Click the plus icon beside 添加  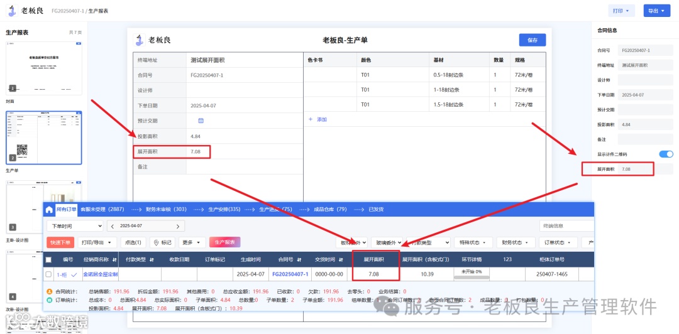pos(310,119)
